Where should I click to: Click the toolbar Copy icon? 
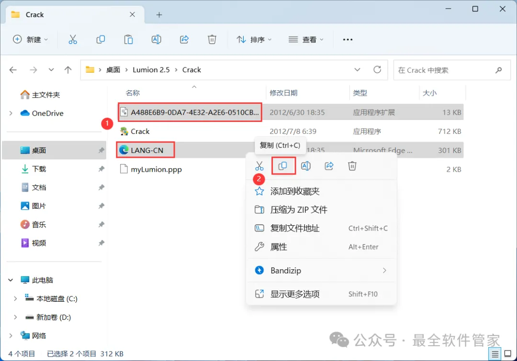(101, 40)
